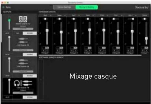
Task: Open the source dropdown under Line Outputs 3-4
Action: click(x=23, y=50)
